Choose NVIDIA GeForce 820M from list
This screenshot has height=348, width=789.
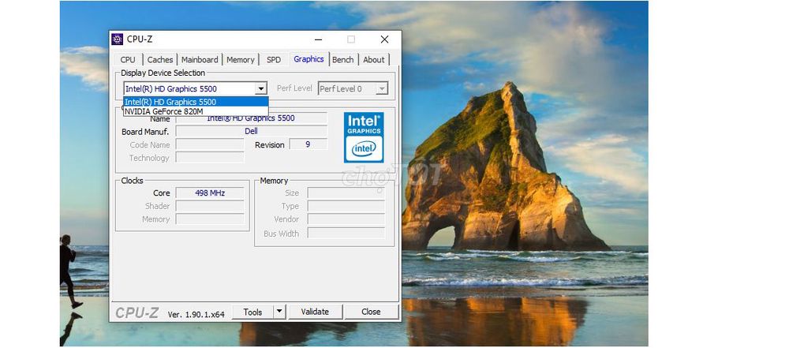[196, 111]
